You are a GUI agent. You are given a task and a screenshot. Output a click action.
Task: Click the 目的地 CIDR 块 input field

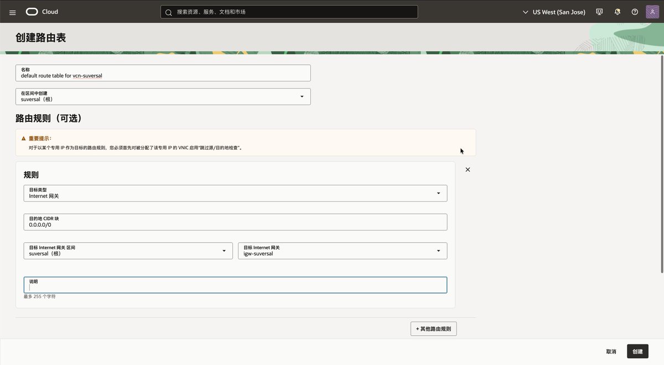(235, 222)
